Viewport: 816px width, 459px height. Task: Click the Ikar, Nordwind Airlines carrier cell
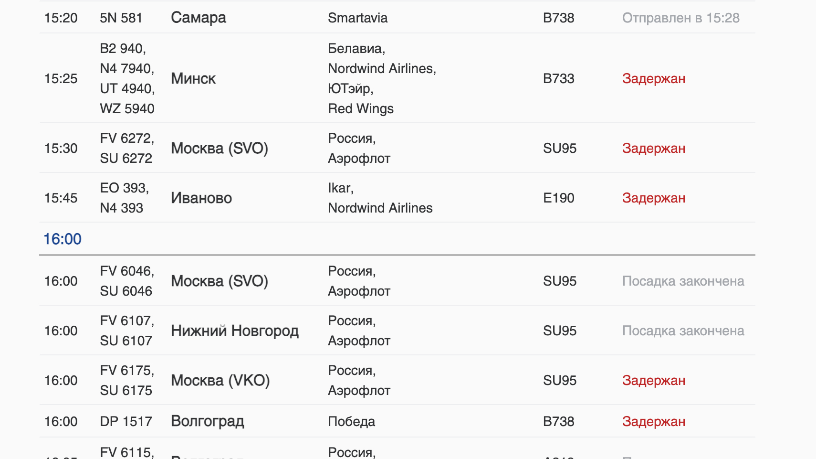click(380, 198)
